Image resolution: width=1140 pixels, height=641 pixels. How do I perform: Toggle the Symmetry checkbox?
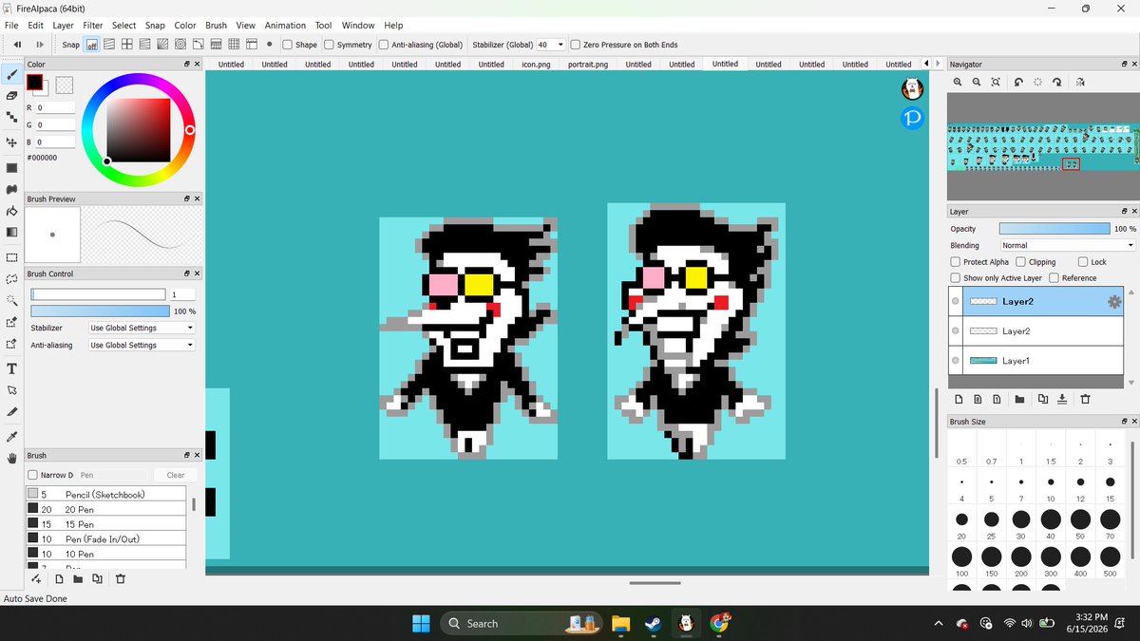[329, 45]
